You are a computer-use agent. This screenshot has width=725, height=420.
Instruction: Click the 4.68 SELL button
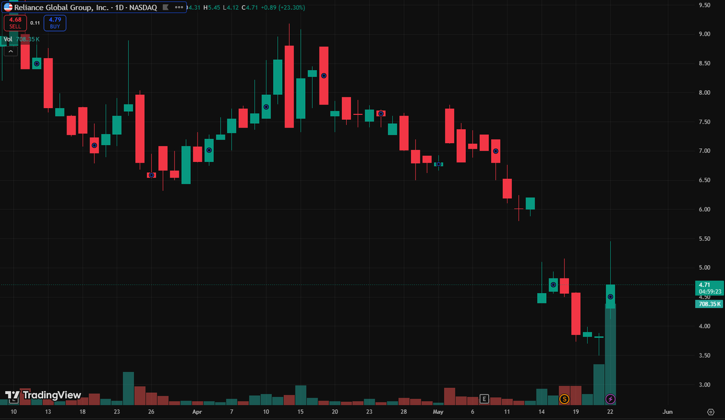coord(15,23)
